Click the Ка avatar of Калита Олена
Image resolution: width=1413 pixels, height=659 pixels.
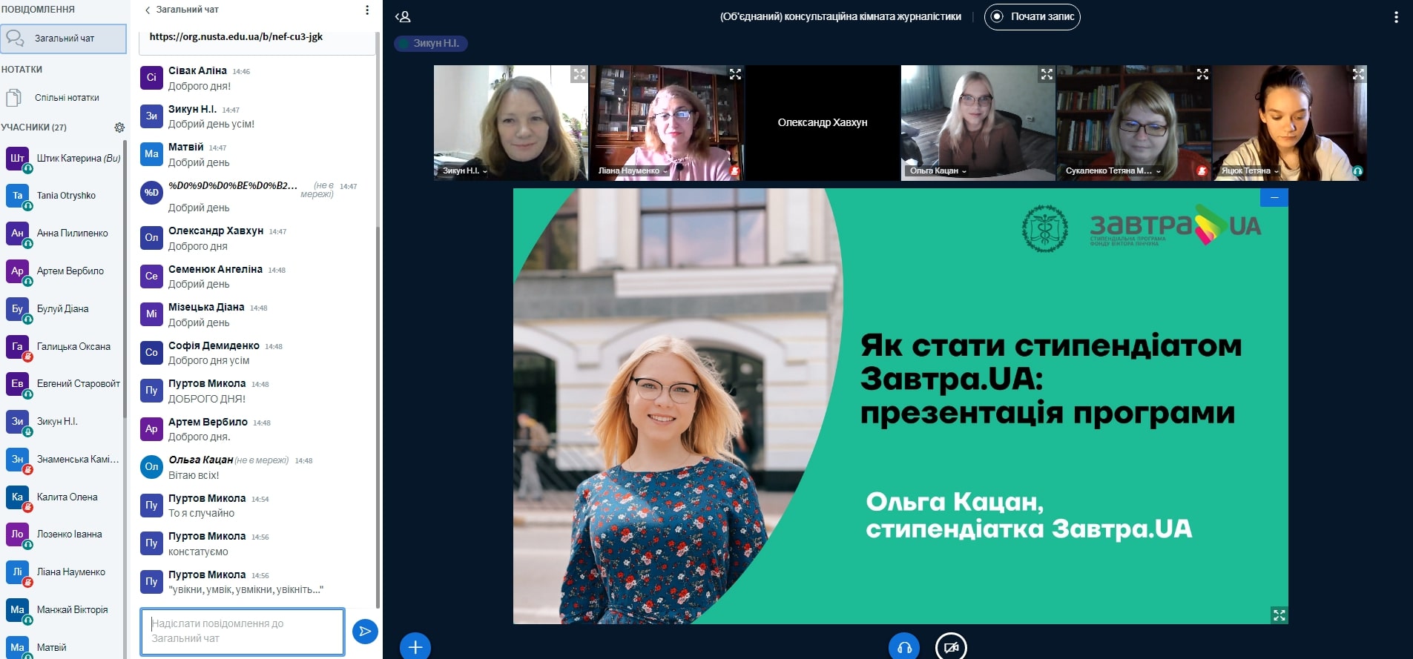pyautogui.click(x=17, y=497)
